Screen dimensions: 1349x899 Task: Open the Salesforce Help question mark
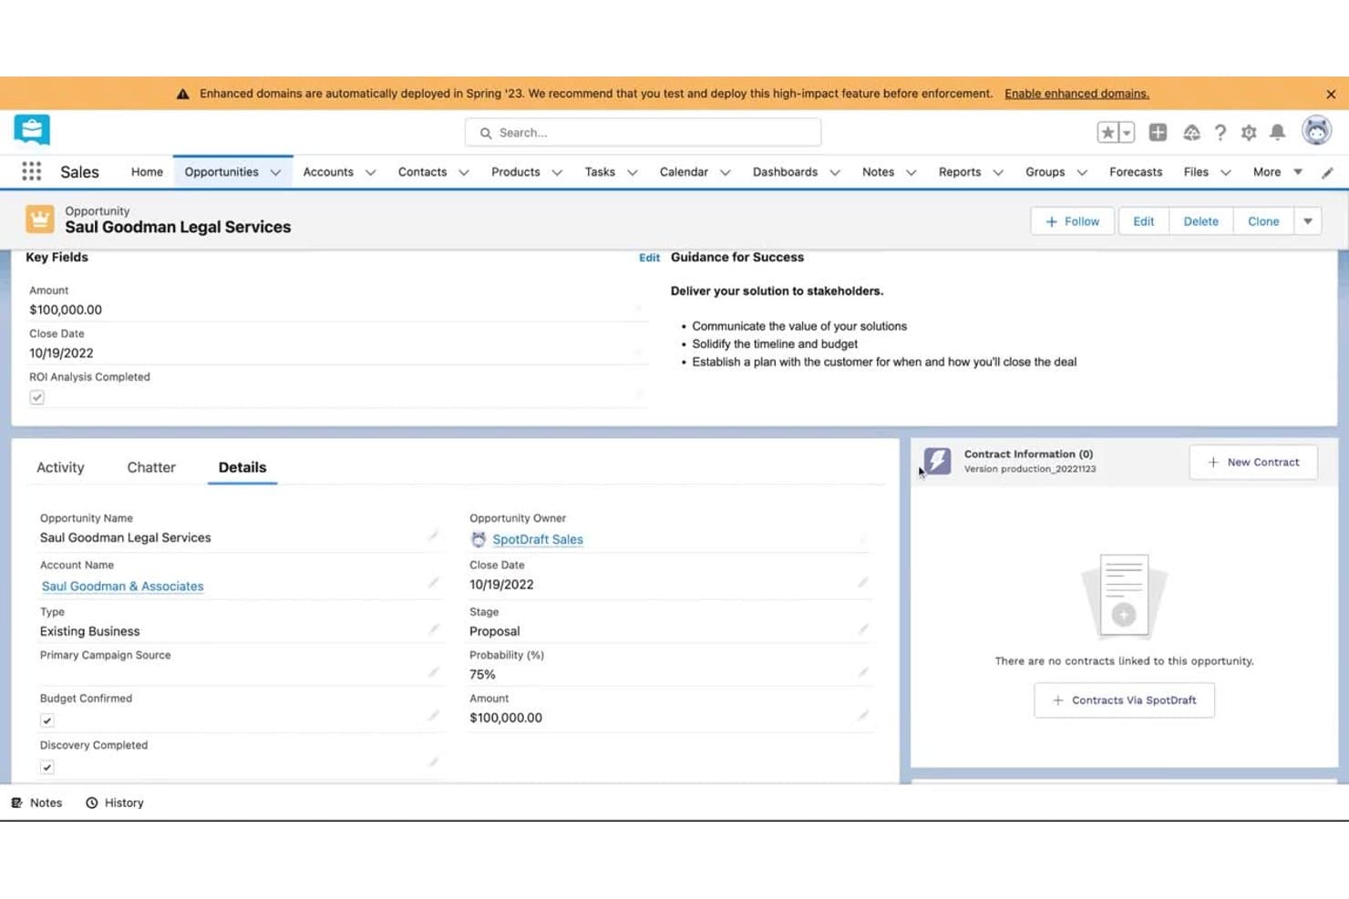[1220, 132]
